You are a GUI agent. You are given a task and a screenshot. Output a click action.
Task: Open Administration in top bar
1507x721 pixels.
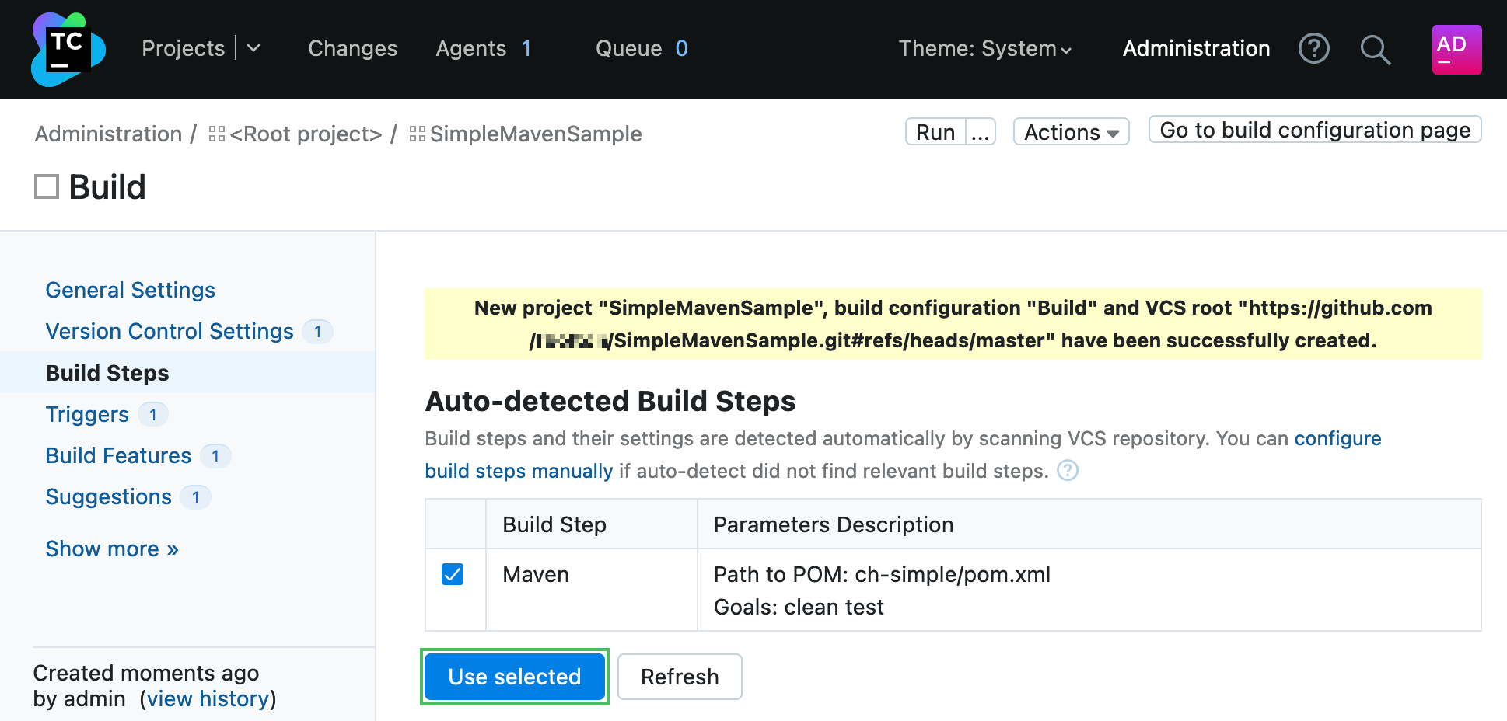[x=1196, y=48]
